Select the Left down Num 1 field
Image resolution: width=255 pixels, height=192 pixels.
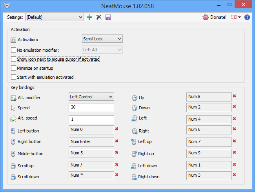209,165
